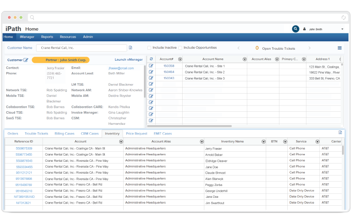Click edit icon for account 150358 row
The height and width of the screenshot is (222, 352).
coord(151,66)
